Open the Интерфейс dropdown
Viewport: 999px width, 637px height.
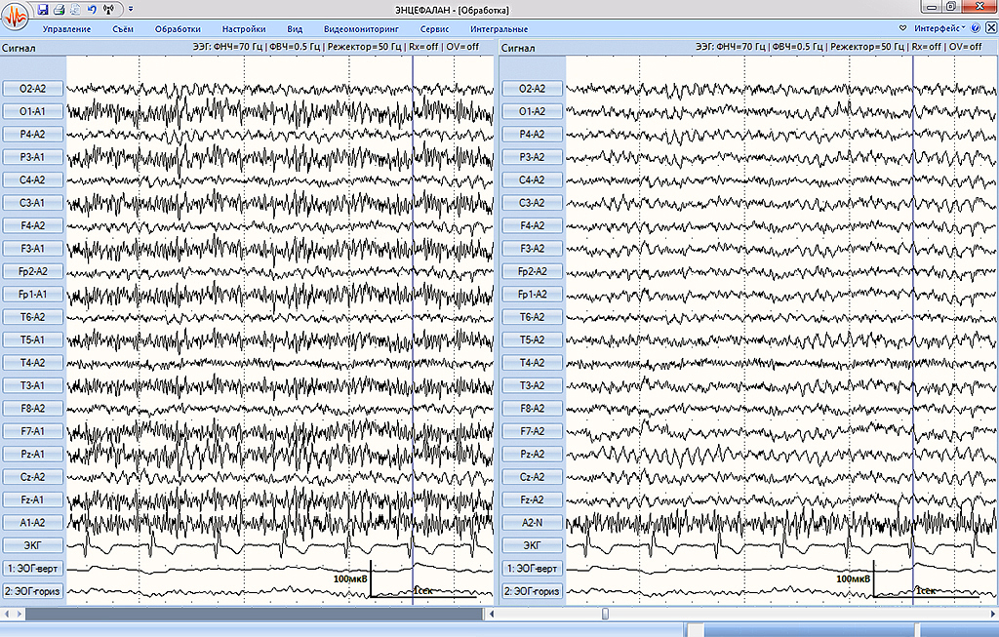pos(939,28)
